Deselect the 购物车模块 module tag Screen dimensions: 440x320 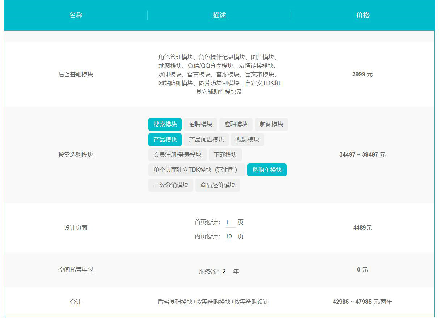(x=267, y=170)
